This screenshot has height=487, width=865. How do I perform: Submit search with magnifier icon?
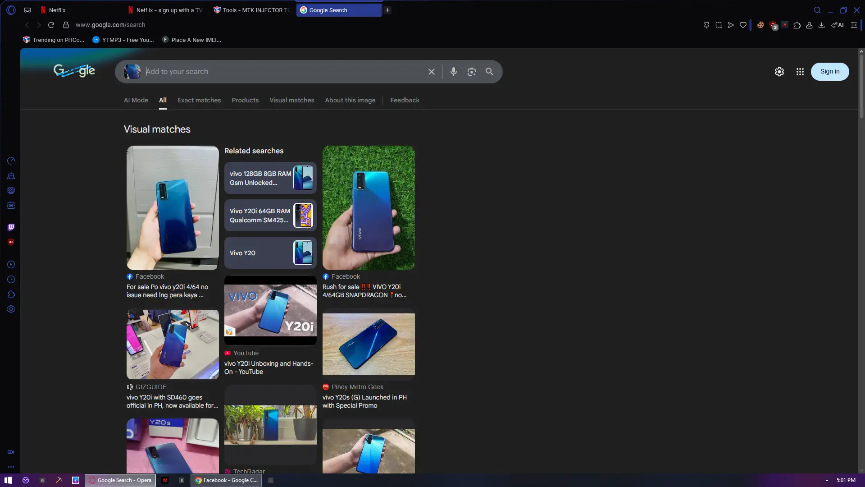coord(490,72)
